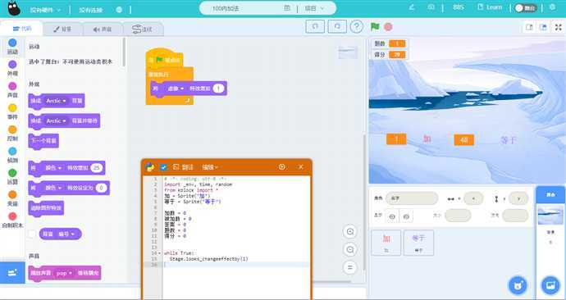Switch to the Sounds tab
Viewport: 566px width, 300px height.
tap(103, 30)
